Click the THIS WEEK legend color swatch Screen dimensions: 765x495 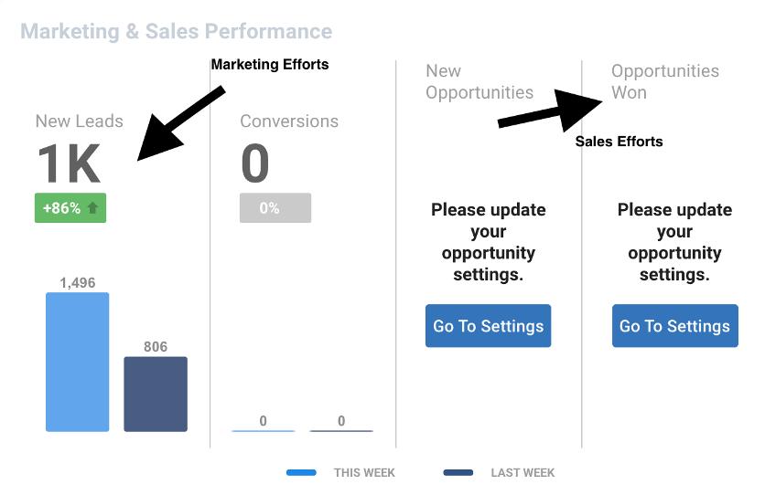[x=302, y=473]
